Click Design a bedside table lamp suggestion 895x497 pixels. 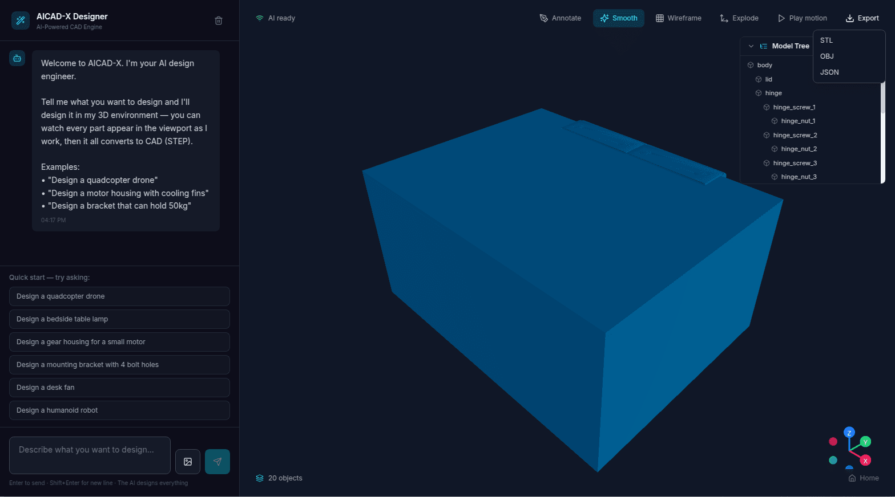coord(119,319)
